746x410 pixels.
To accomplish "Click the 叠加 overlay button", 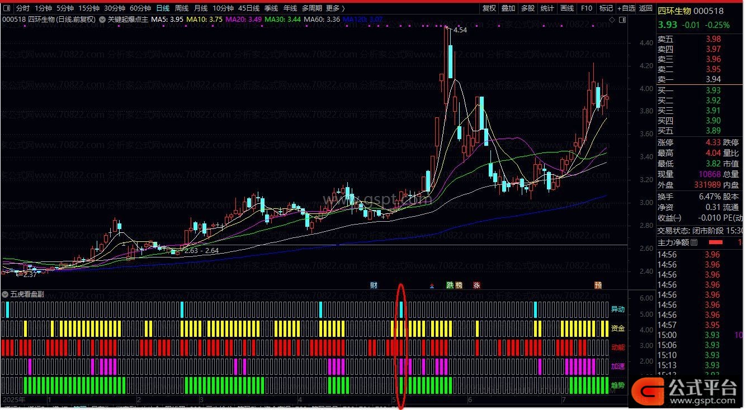I will [508, 8].
